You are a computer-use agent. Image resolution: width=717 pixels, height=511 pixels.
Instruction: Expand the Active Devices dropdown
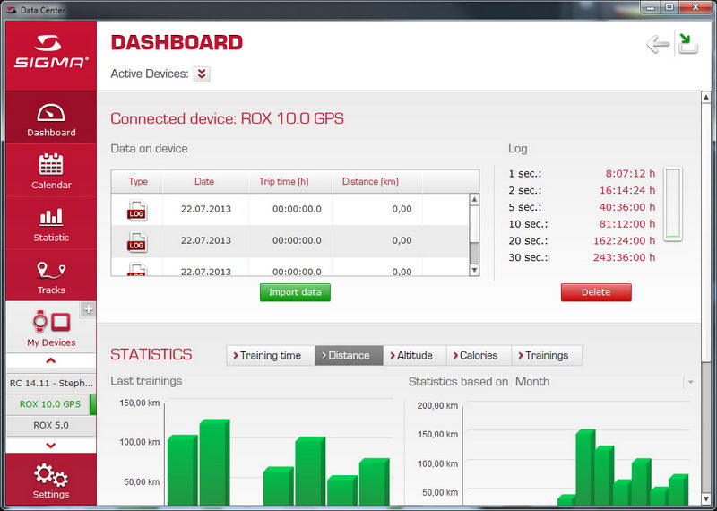click(202, 74)
